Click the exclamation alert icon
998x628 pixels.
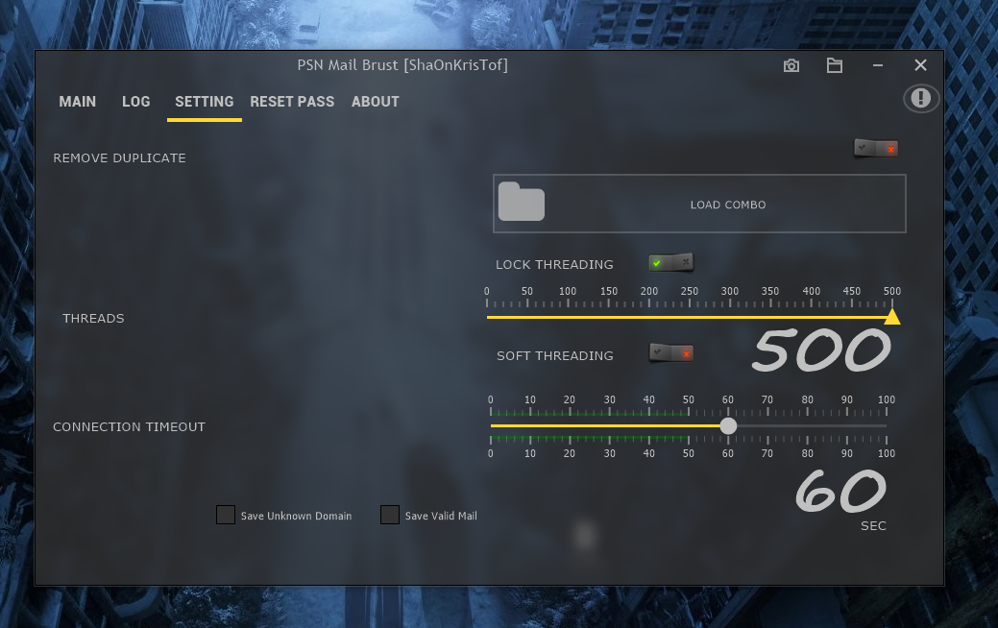click(920, 99)
